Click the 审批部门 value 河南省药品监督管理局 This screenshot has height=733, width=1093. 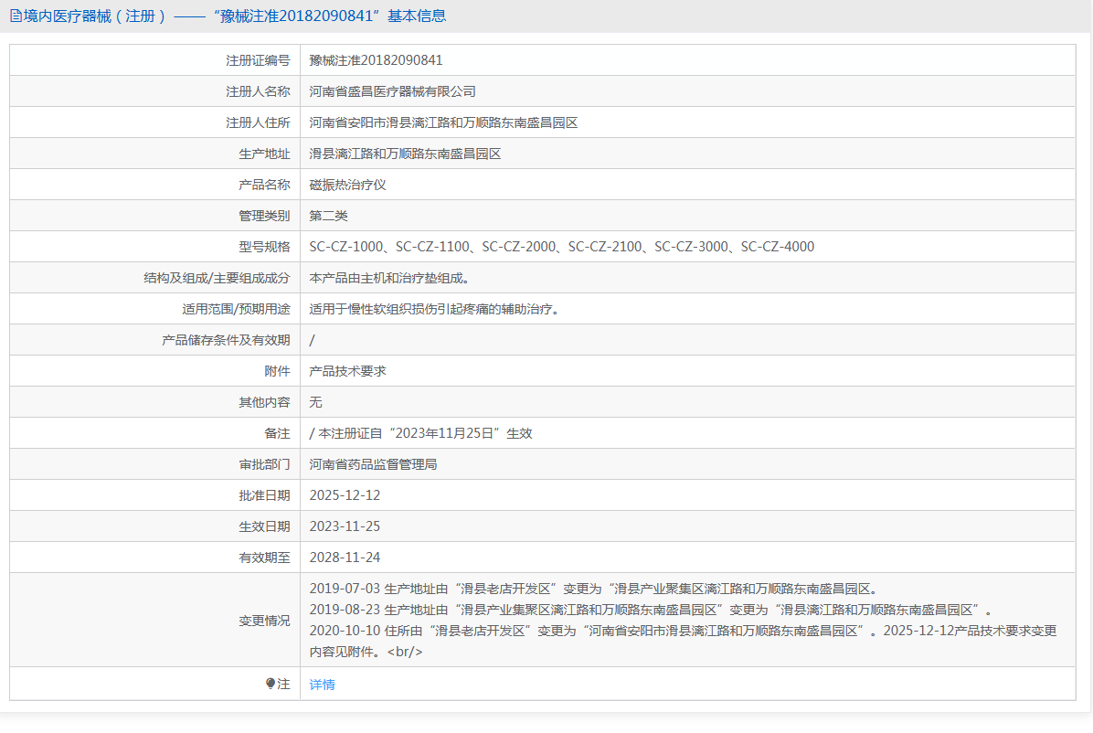click(x=373, y=464)
